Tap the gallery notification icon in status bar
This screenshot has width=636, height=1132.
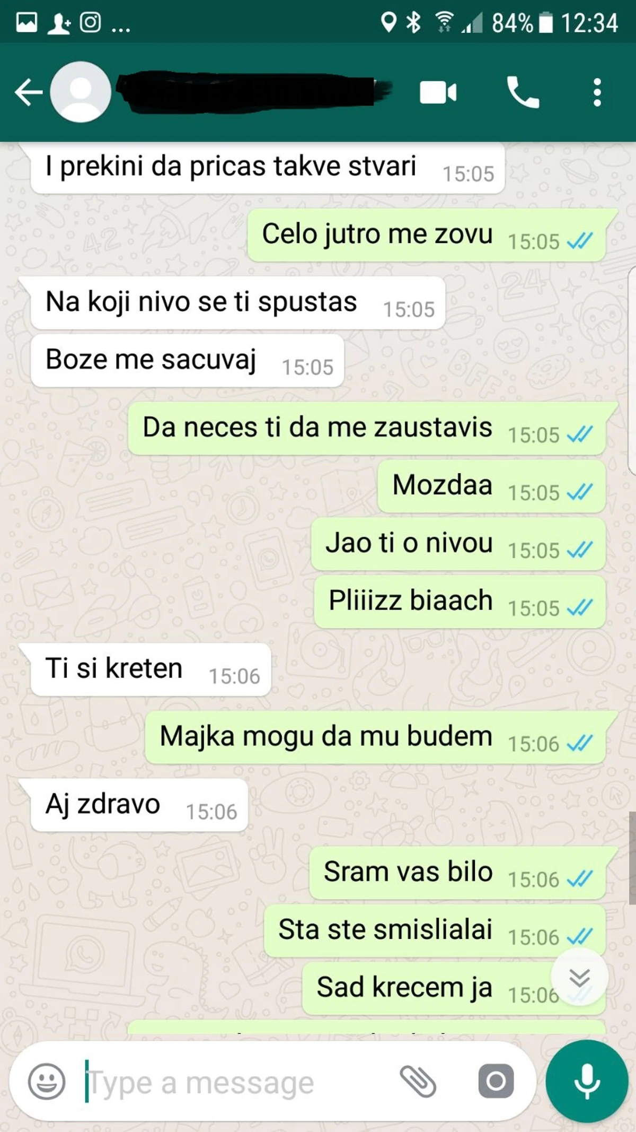pos(26,22)
